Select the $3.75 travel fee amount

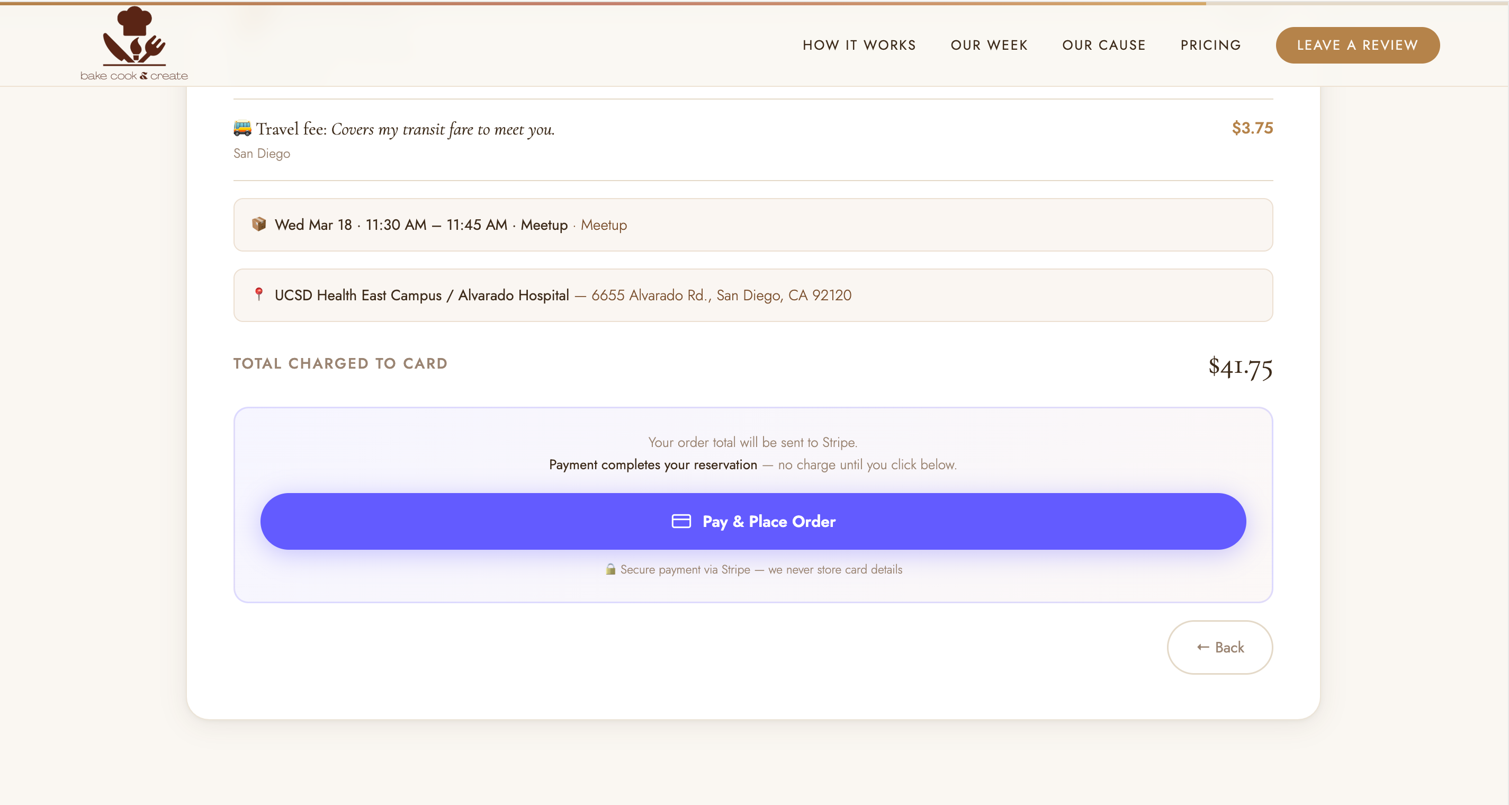pos(1252,128)
